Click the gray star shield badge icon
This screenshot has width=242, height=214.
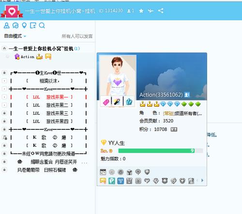(165, 181)
